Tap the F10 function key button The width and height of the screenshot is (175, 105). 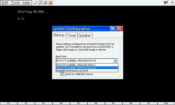point(166,103)
